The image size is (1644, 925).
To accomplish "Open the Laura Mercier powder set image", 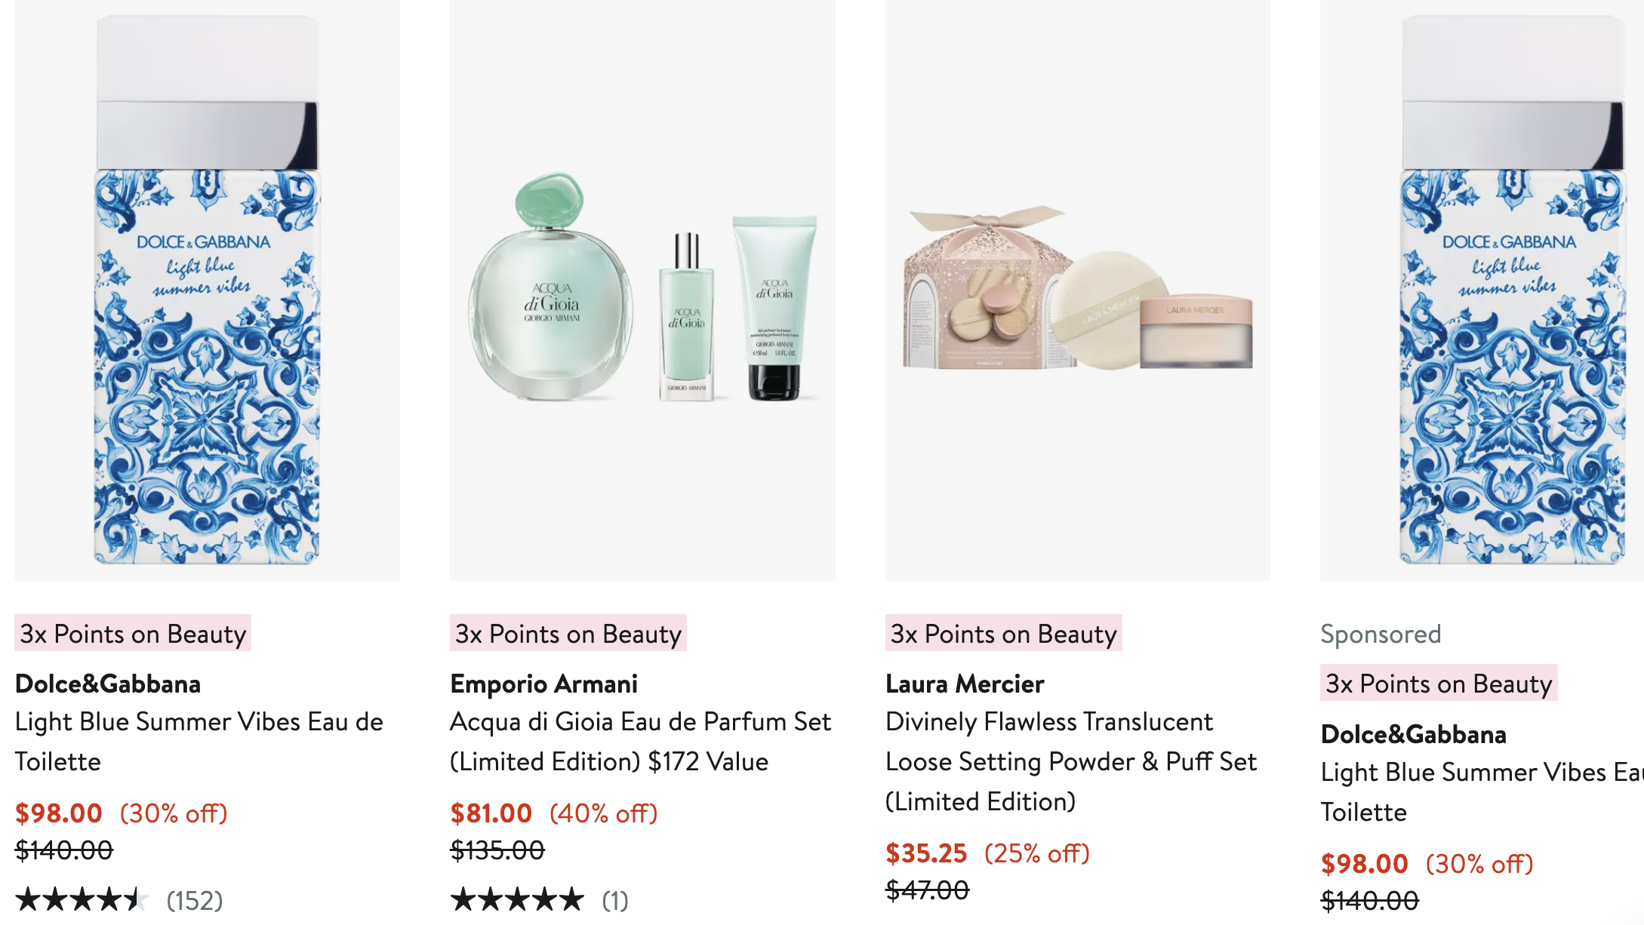I will tap(1078, 290).
